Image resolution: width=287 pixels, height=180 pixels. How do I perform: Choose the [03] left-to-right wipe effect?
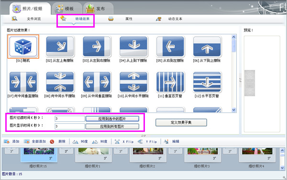point(97,47)
